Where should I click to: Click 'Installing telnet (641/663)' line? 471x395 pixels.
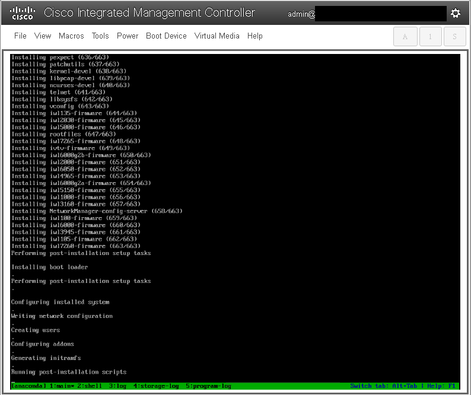[x=58, y=92]
